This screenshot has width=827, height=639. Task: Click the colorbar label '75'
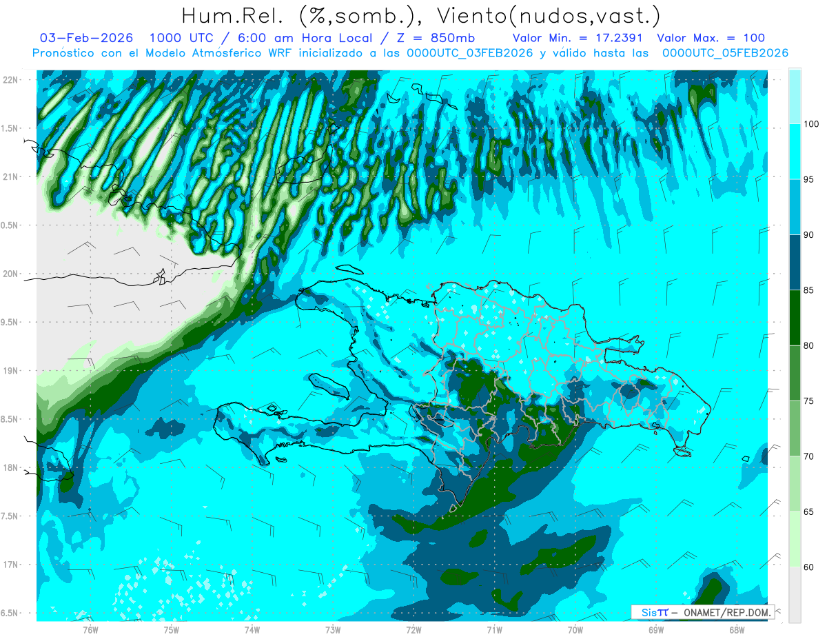click(x=809, y=401)
